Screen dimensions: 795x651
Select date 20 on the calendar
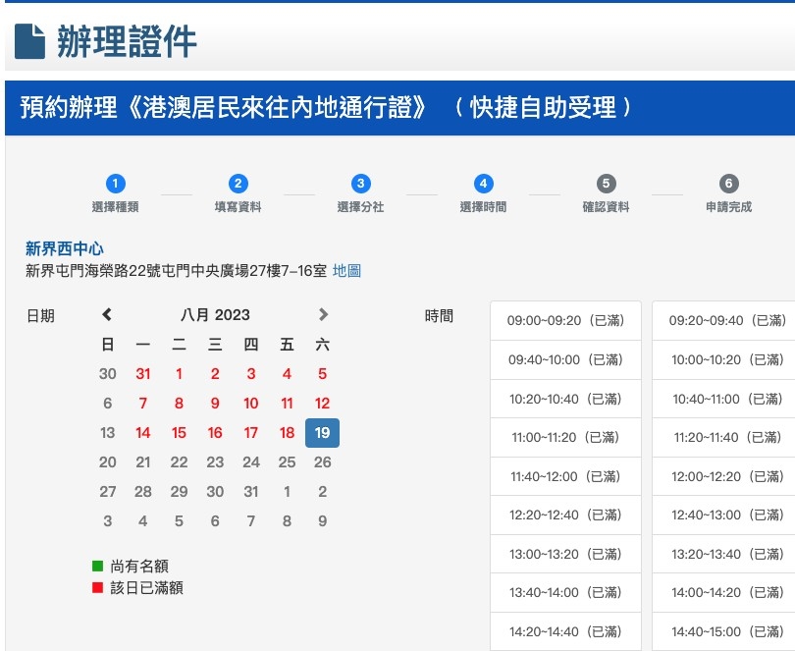(x=107, y=461)
